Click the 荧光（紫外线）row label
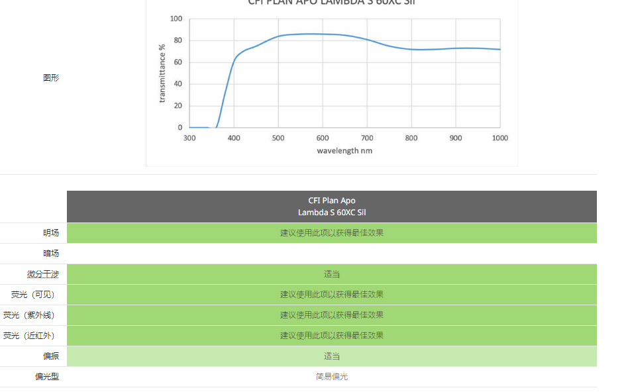 29,315
